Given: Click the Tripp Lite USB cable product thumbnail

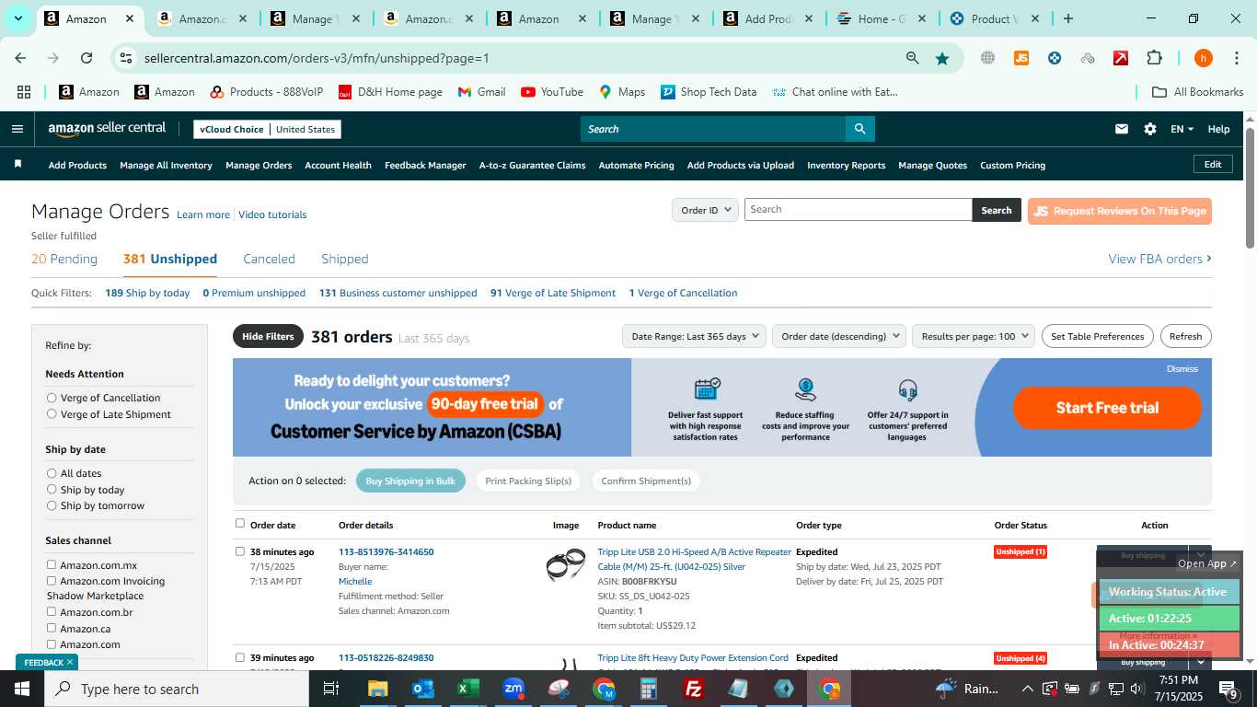Looking at the screenshot, I should pyautogui.click(x=565, y=563).
